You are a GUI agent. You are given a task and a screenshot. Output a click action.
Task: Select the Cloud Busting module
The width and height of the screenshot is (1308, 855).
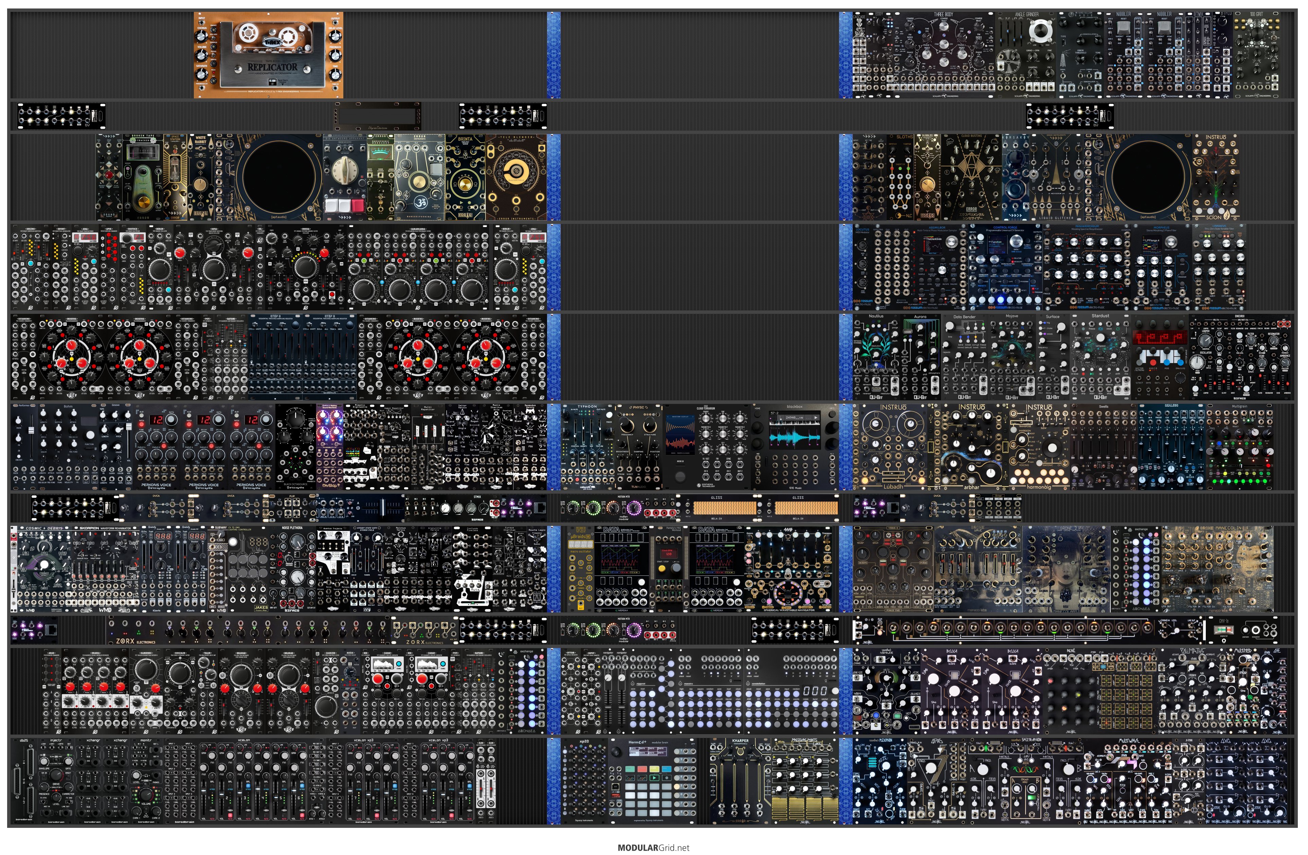point(971,177)
